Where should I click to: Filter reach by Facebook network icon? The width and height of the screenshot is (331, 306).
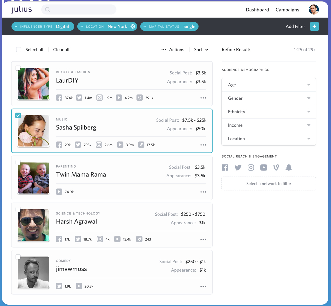pyautogui.click(x=225, y=168)
